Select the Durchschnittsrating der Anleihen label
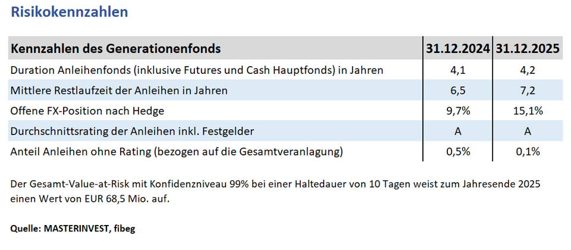Viewport: 571px width, 250px height. point(132,131)
